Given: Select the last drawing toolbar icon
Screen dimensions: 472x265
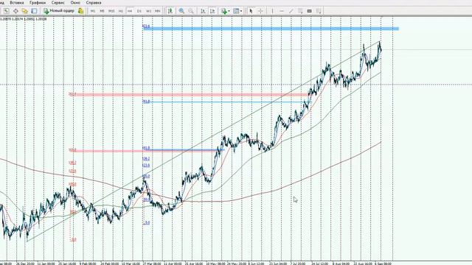Looking at the screenshot, I should click(319, 11).
